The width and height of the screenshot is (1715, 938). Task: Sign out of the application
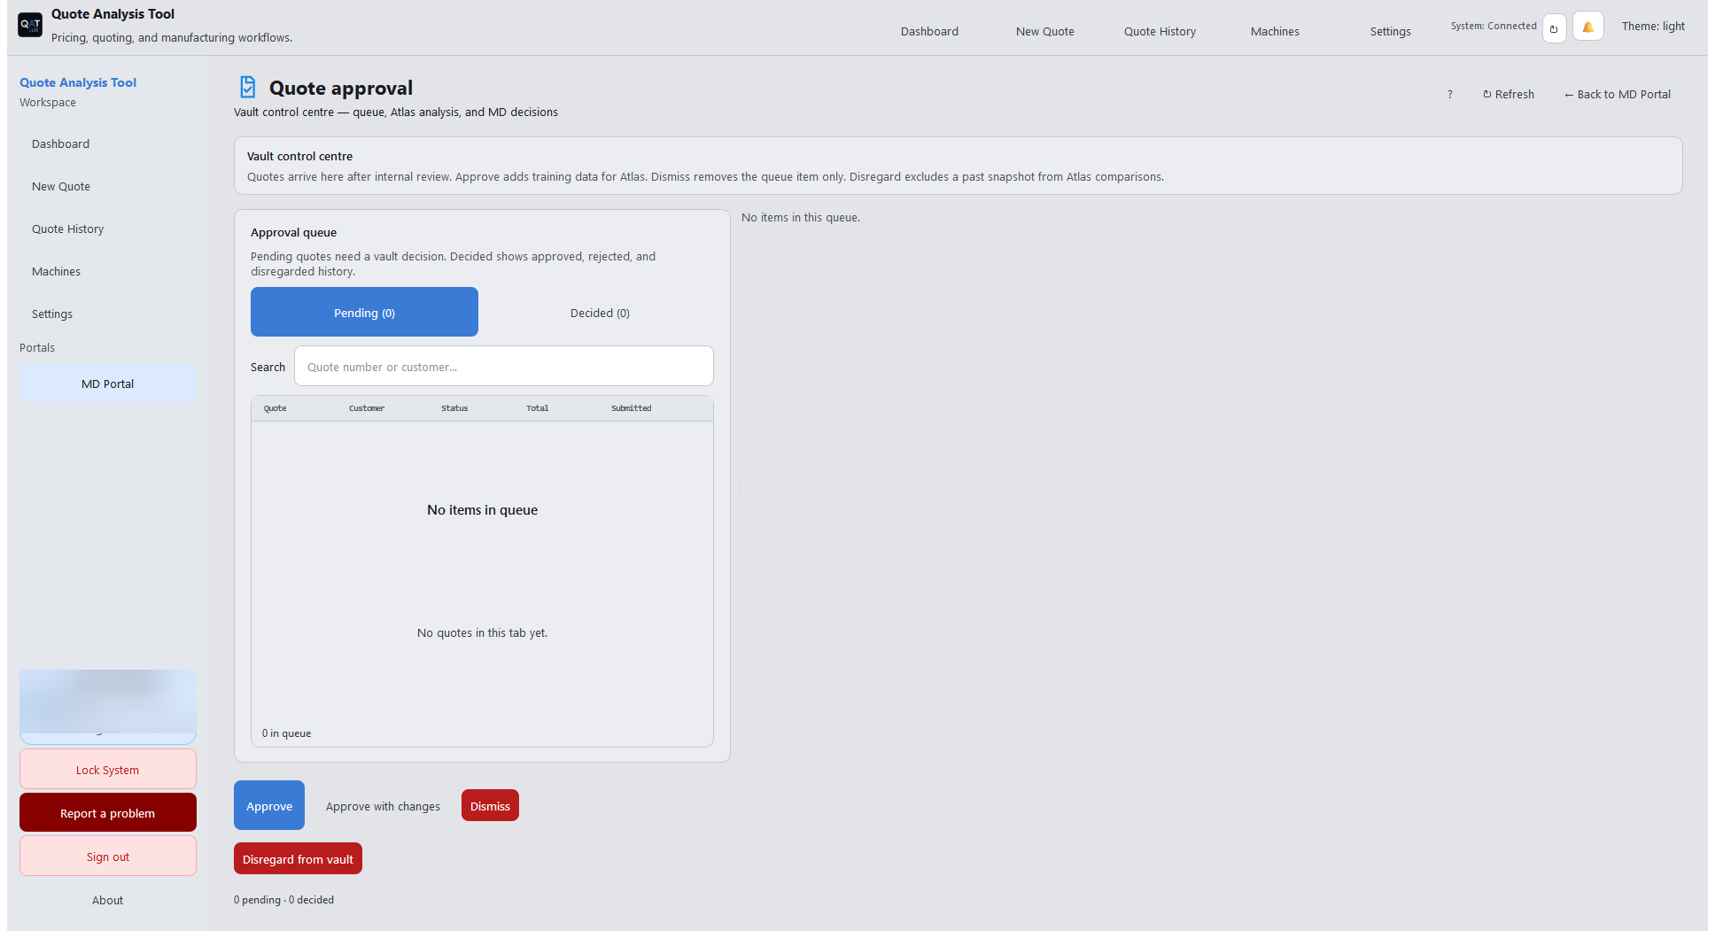coord(107,857)
